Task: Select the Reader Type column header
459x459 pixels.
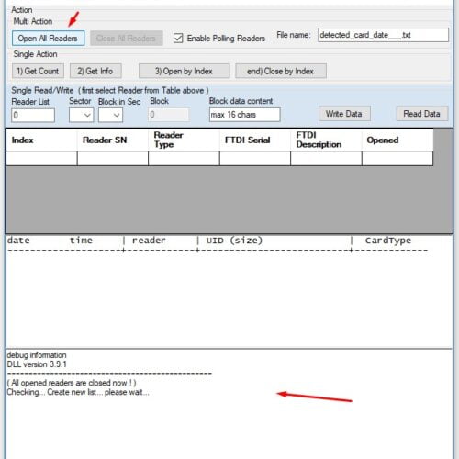Action: pyautogui.click(x=184, y=140)
